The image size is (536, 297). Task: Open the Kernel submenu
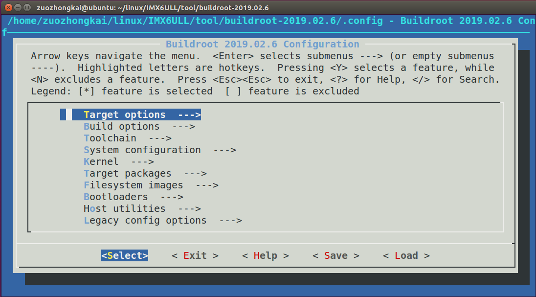pyautogui.click(x=119, y=161)
